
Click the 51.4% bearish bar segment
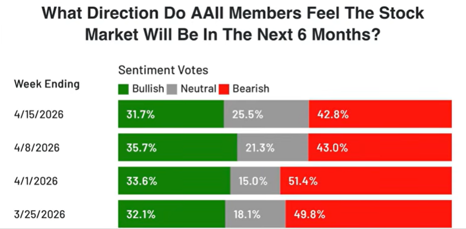point(366,181)
